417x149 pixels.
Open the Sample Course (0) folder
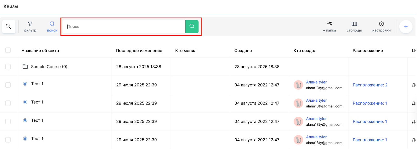tap(49, 67)
